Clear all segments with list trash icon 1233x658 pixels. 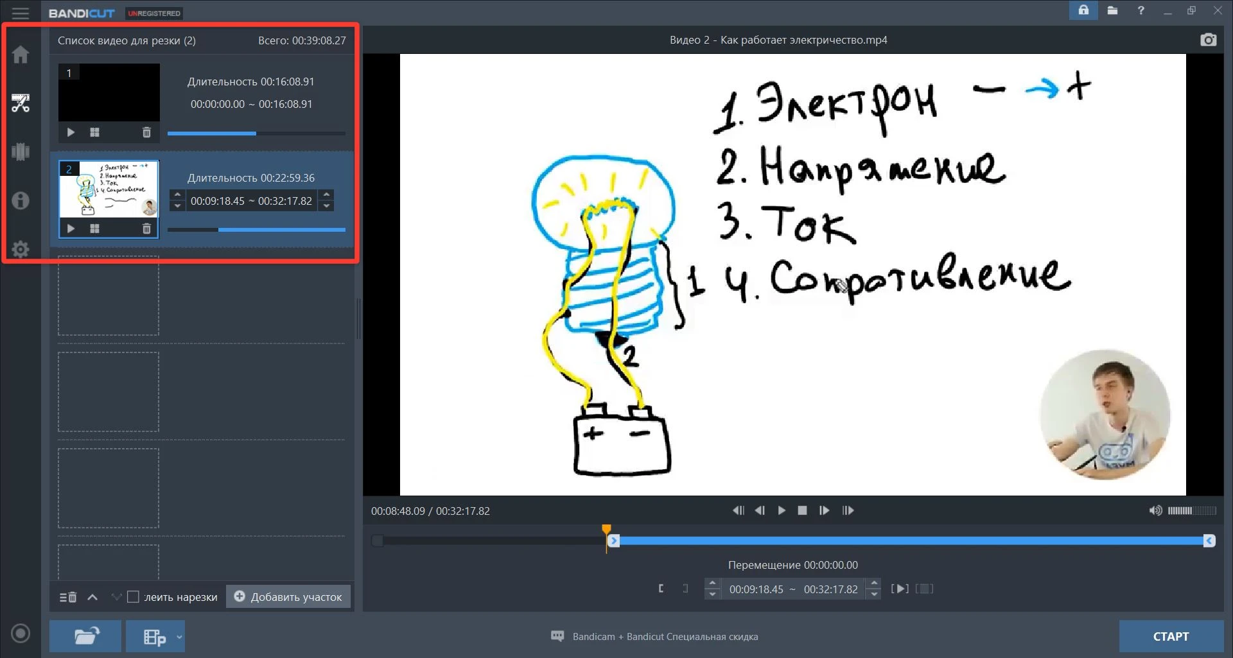click(x=68, y=597)
